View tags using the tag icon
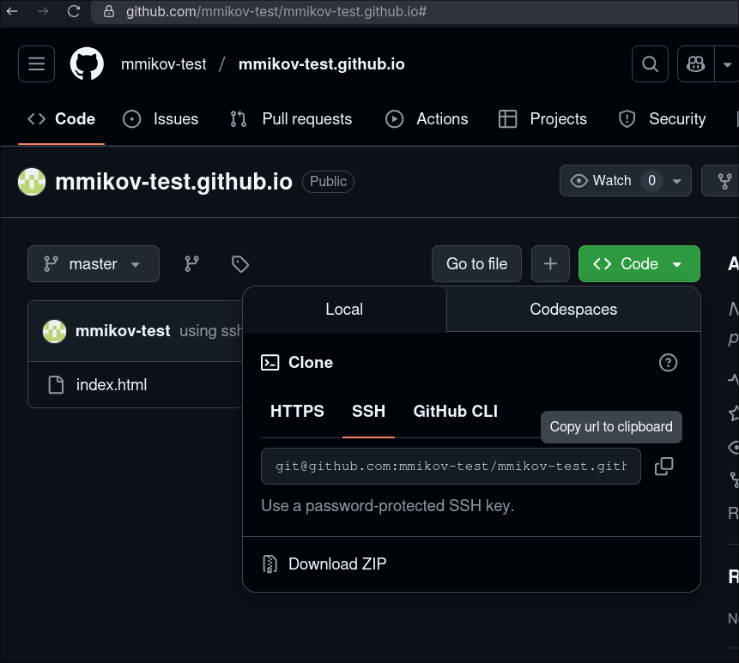The image size is (739, 663). tap(240, 264)
